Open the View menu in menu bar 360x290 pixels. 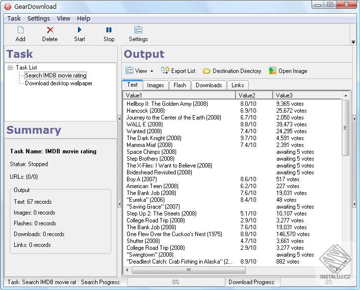tap(63, 18)
